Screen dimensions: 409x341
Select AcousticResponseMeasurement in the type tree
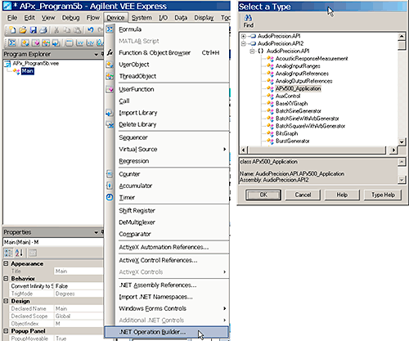pyautogui.click(x=312, y=59)
